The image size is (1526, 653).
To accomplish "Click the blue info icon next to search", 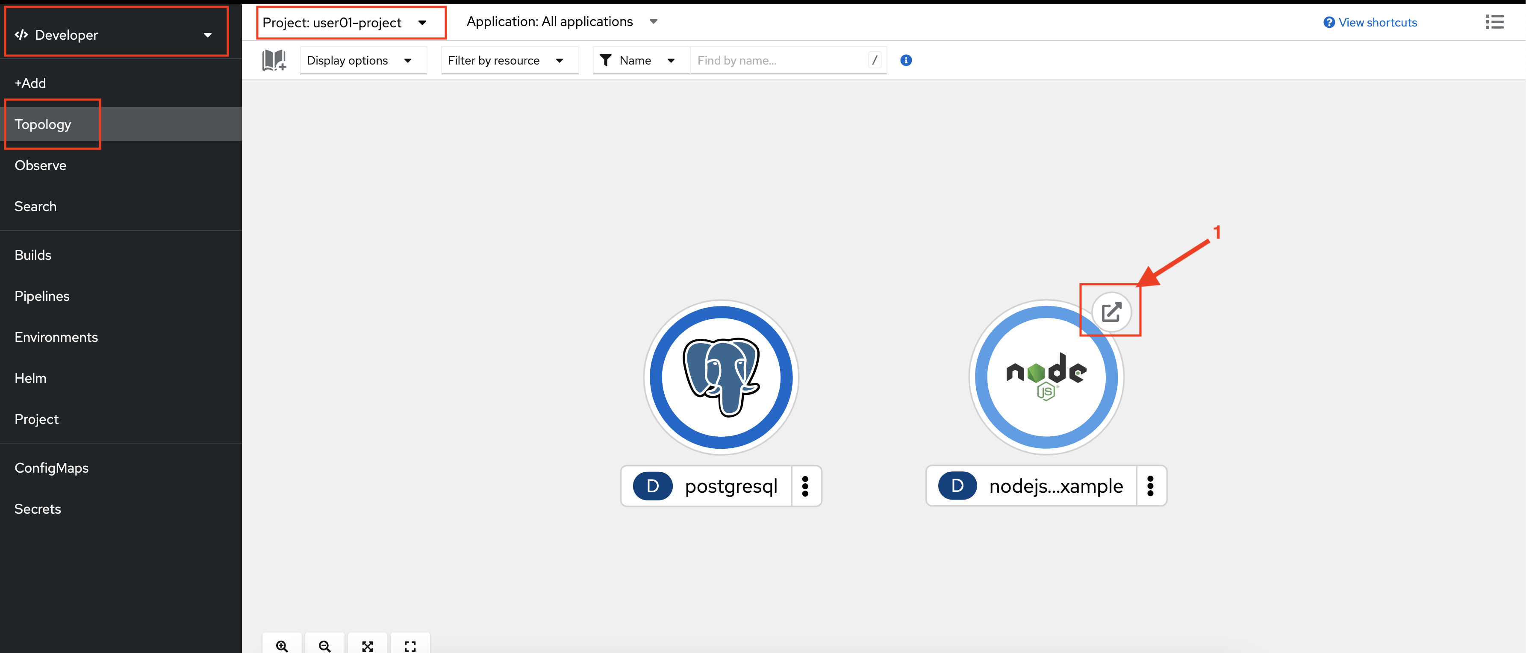I will click(x=906, y=60).
